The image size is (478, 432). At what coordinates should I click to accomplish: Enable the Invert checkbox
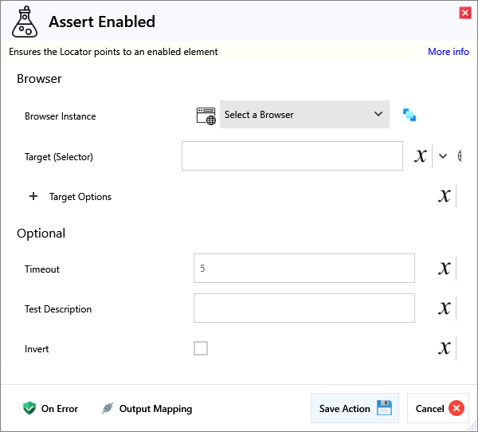201,348
